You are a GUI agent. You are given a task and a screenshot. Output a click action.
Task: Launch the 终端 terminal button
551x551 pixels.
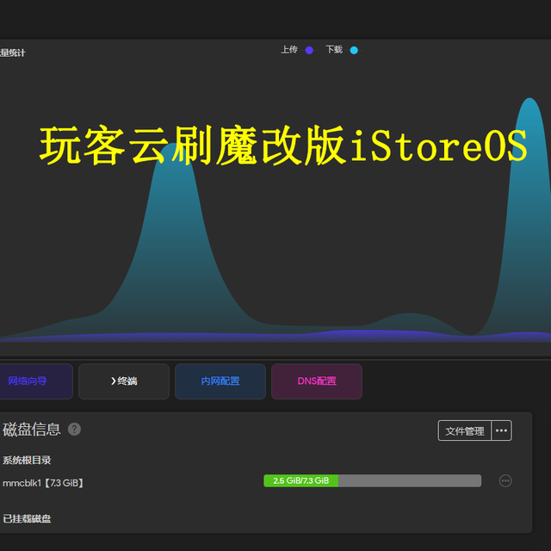coord(124,381)
